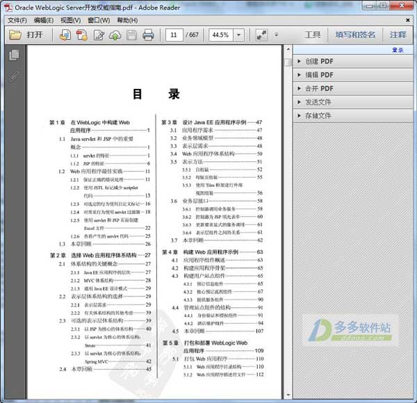
Task: Click the 登录 sign-in link
Action: tap(398, 50)
